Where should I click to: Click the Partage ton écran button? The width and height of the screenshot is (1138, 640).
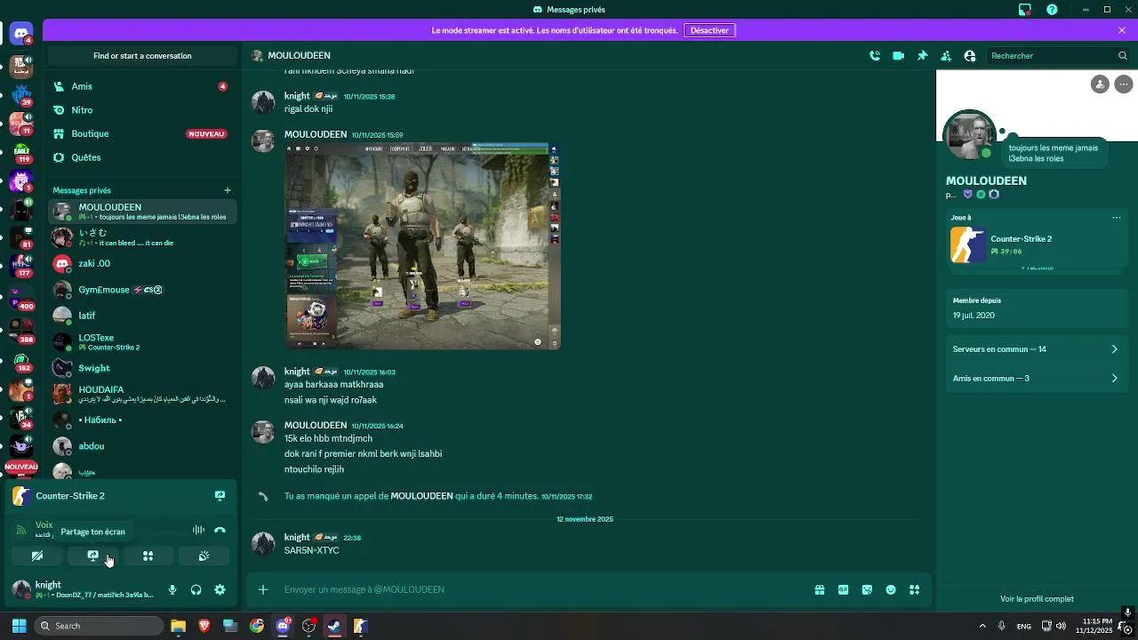click(92, 556)
